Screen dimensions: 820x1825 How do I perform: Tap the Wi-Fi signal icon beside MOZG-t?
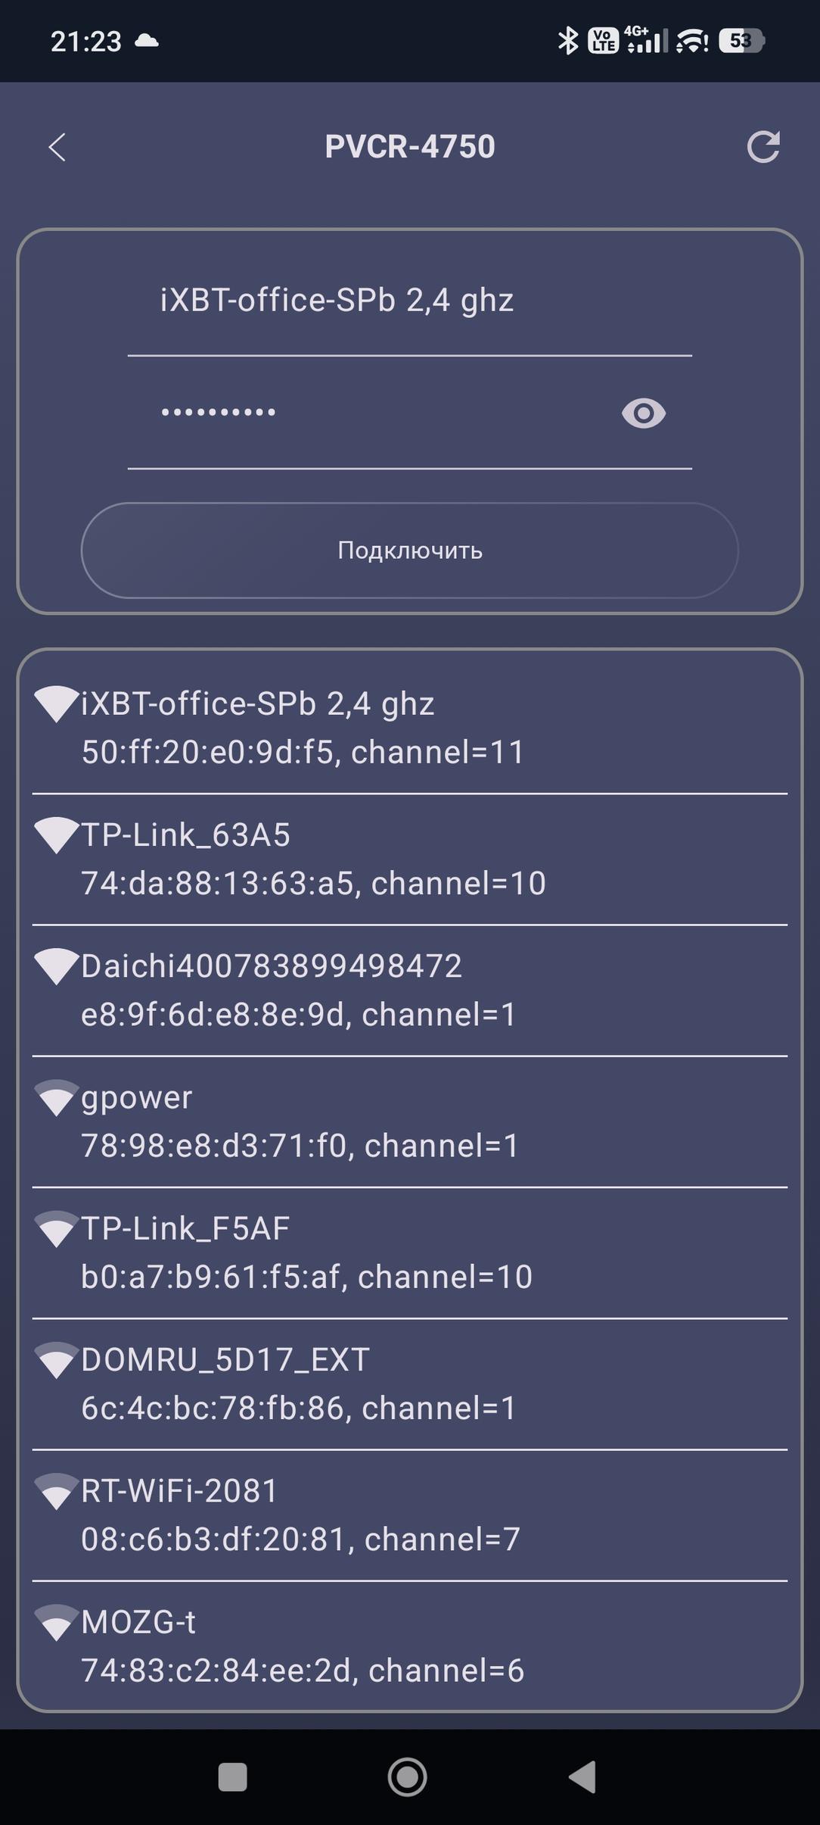click(57, 1622)
